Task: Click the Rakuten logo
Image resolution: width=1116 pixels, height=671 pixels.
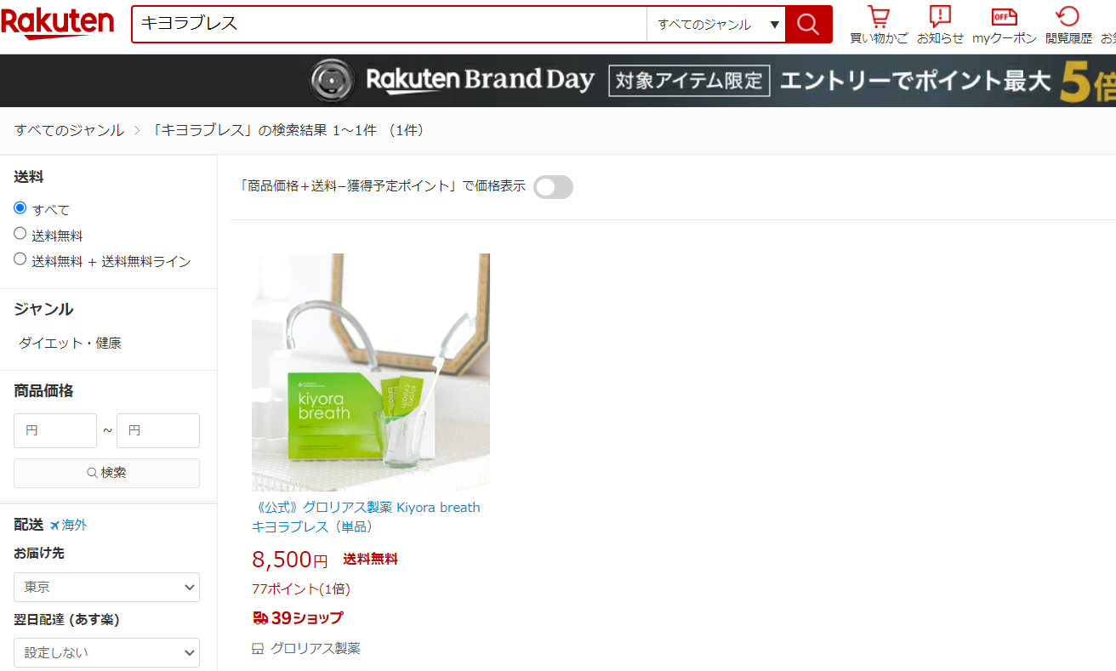Action: [x=57, y=23]
